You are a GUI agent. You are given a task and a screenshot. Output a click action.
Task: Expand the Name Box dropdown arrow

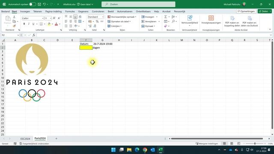18,35
